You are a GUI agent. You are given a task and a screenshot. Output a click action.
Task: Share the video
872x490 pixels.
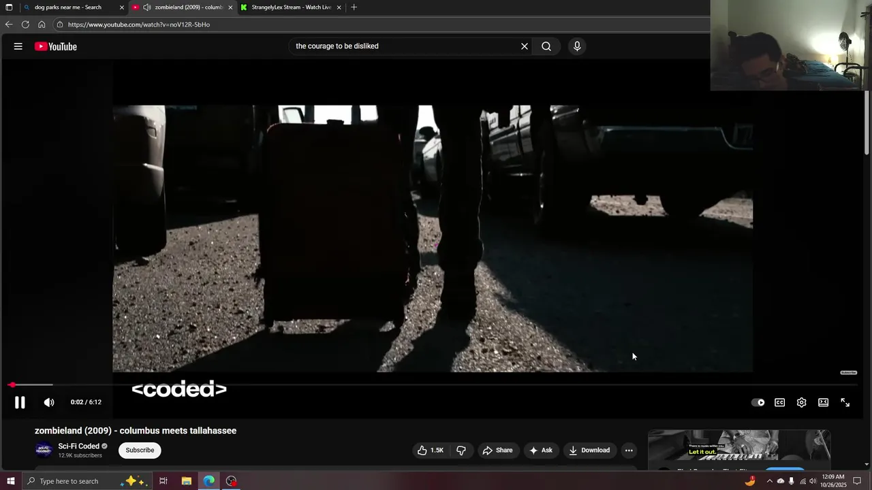click(497, 450)
